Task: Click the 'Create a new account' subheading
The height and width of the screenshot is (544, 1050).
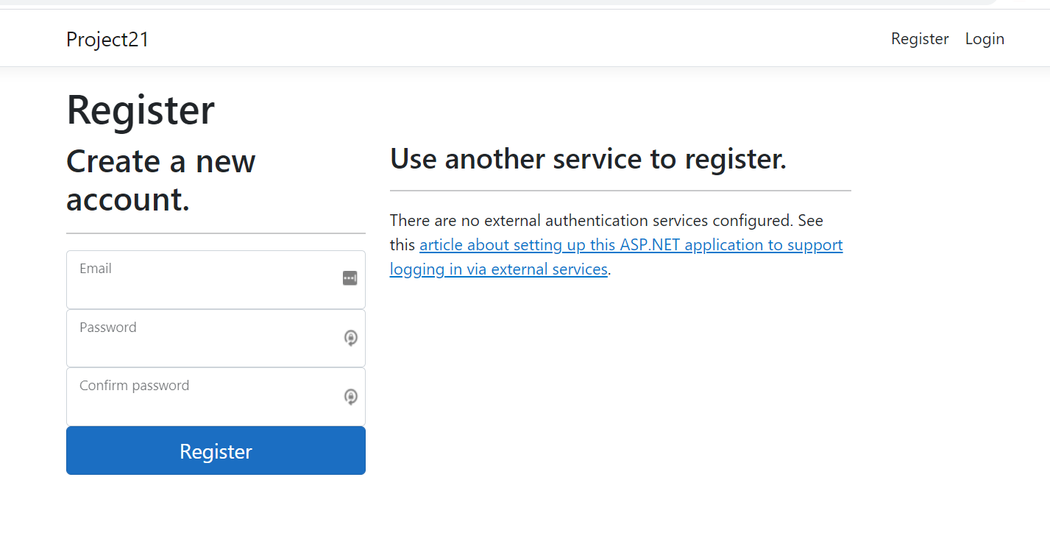Action: pos(160,180)
